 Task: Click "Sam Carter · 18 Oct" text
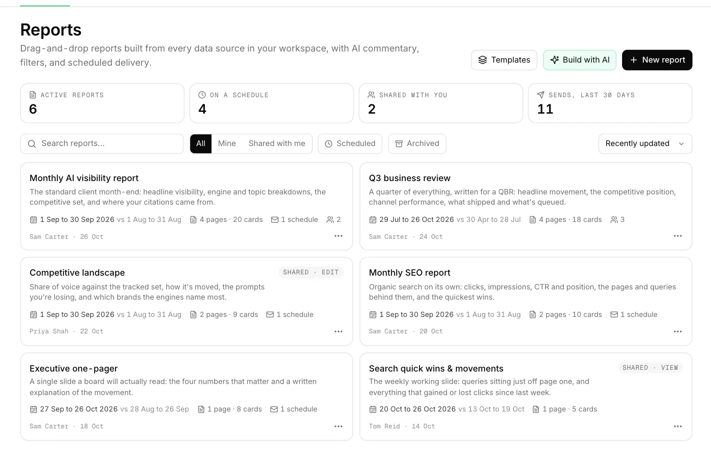(67, 427)
